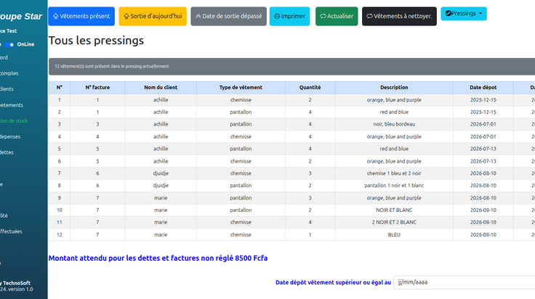This screenshot has height=299, width=535.
Task: Open Vêtements à nettoyer list
Action: (399, 16)
